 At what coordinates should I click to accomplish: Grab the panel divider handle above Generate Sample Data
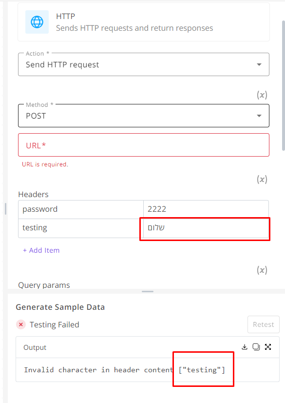(x=148, y=291)
